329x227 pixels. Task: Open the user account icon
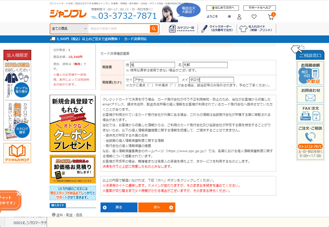239,17
